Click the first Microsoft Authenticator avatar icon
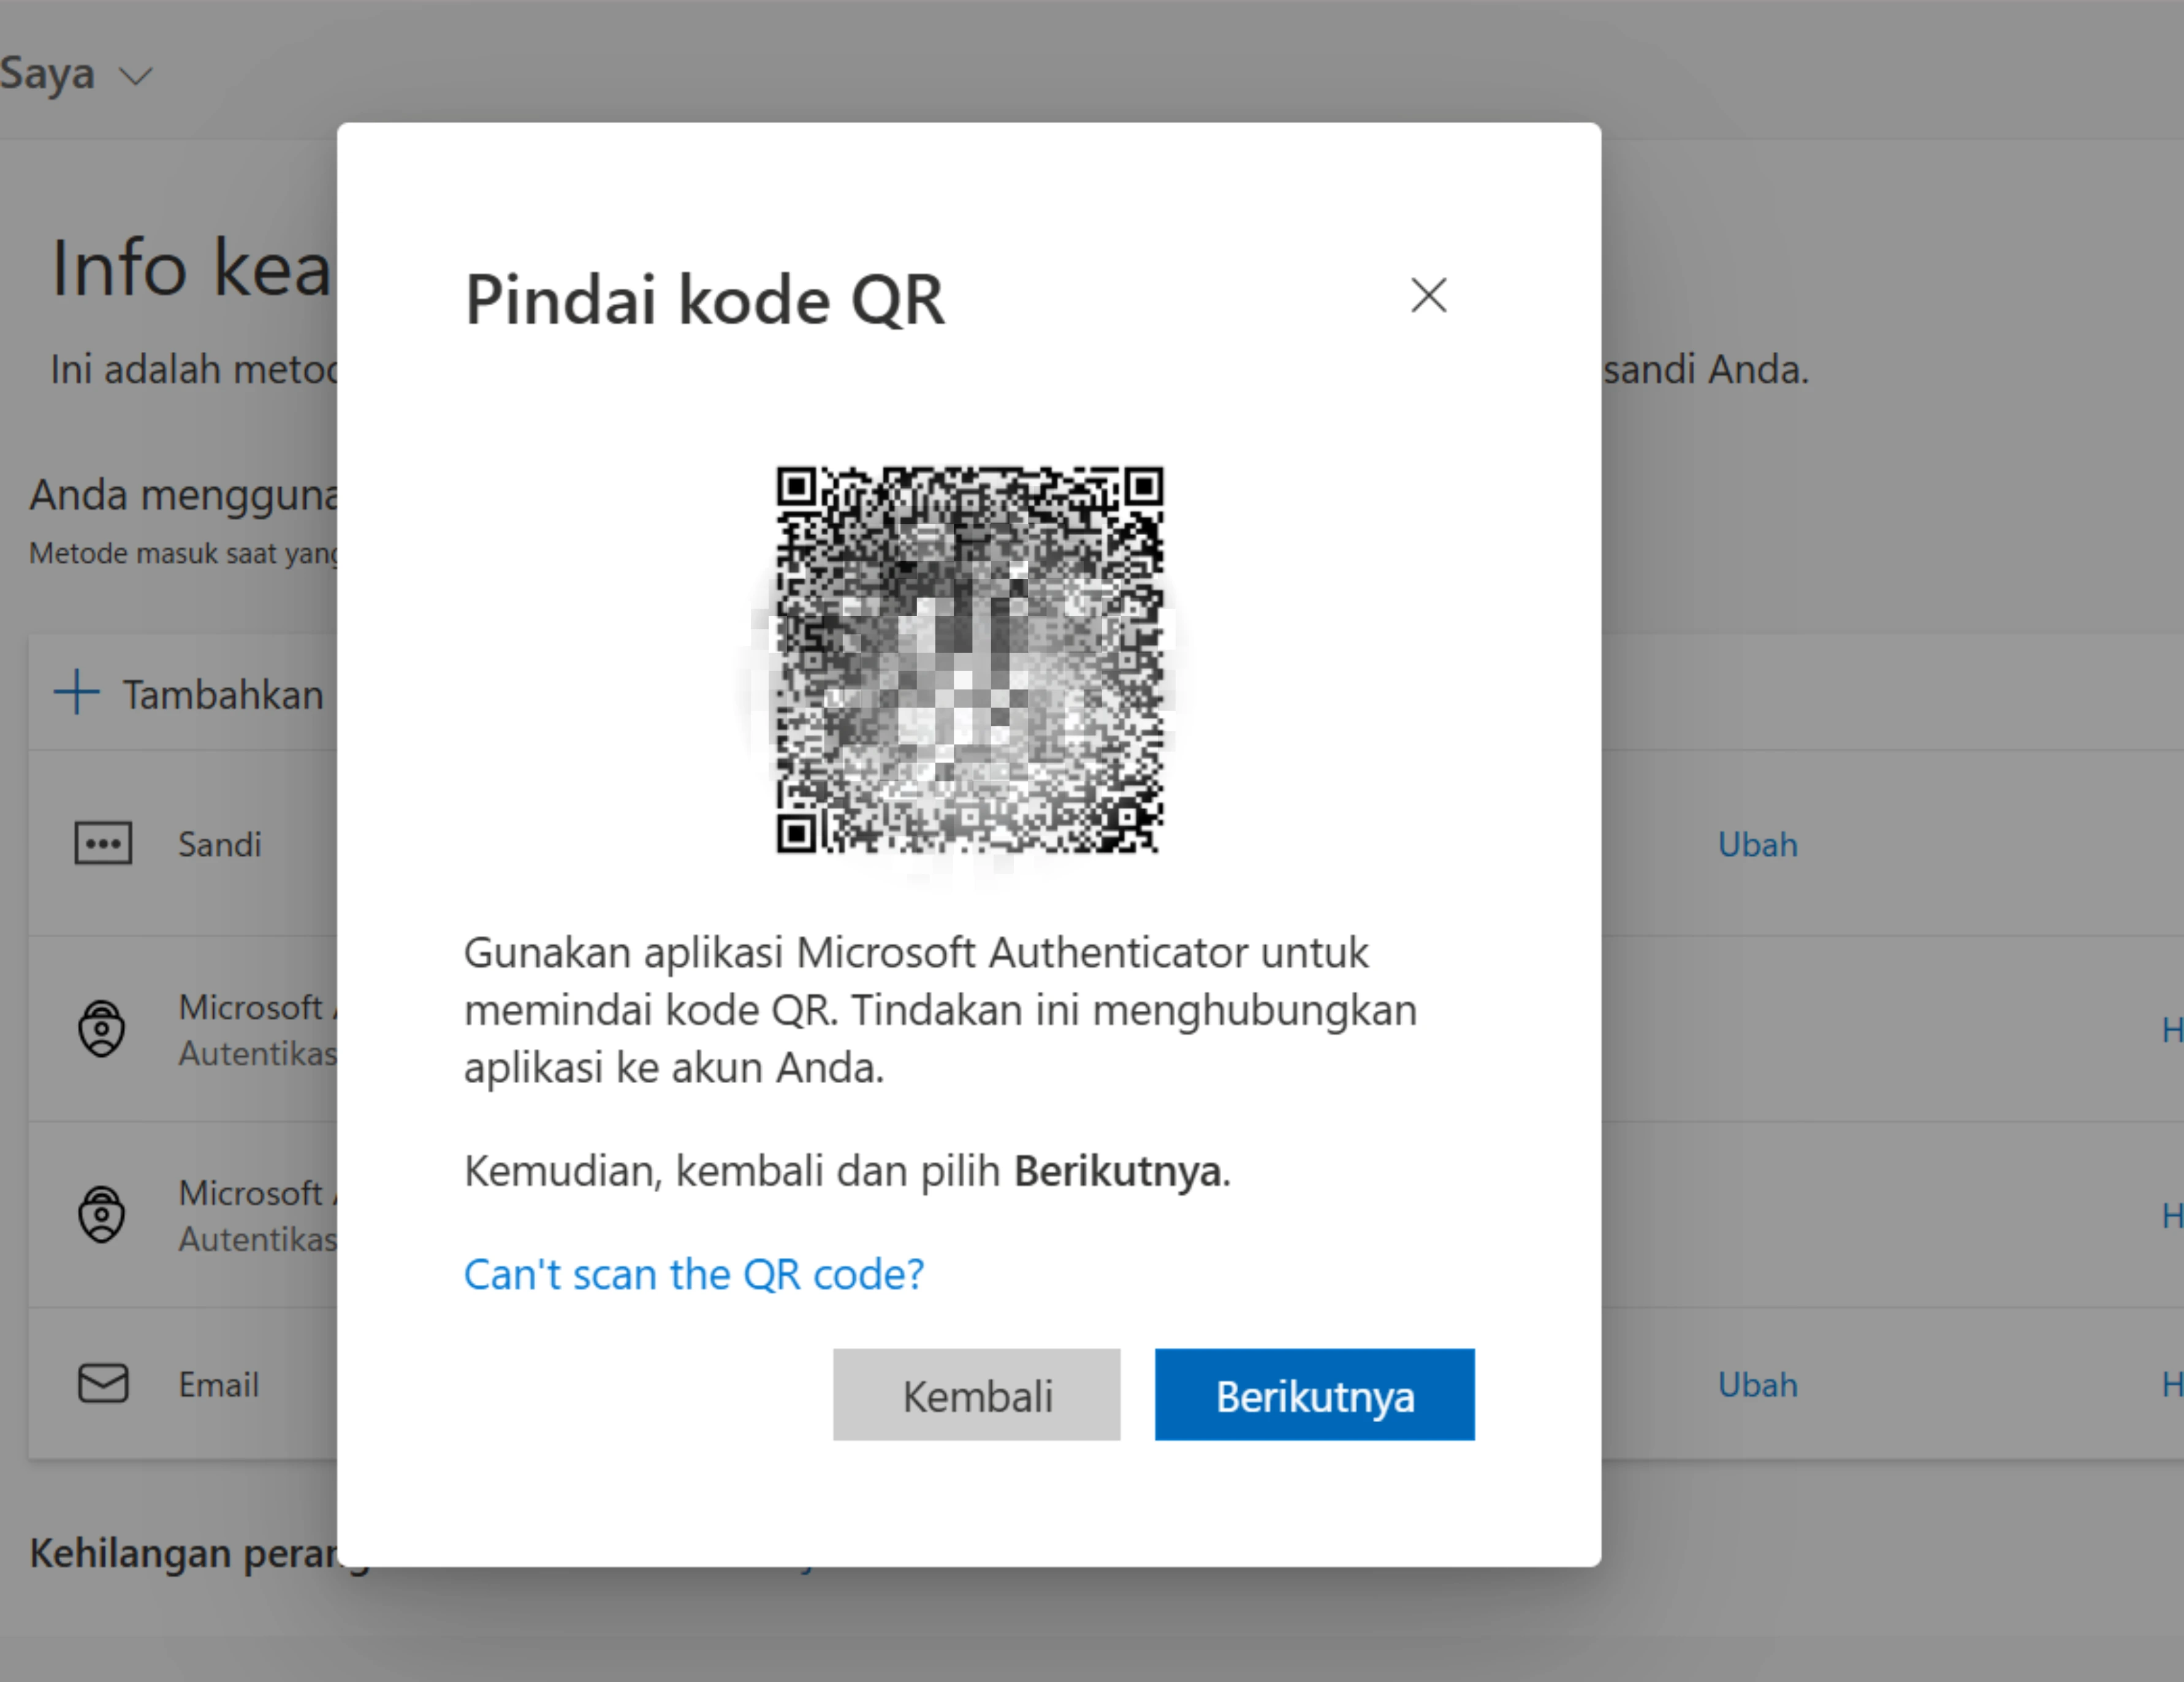The image size is (2184, 1682). (103, 1028)
